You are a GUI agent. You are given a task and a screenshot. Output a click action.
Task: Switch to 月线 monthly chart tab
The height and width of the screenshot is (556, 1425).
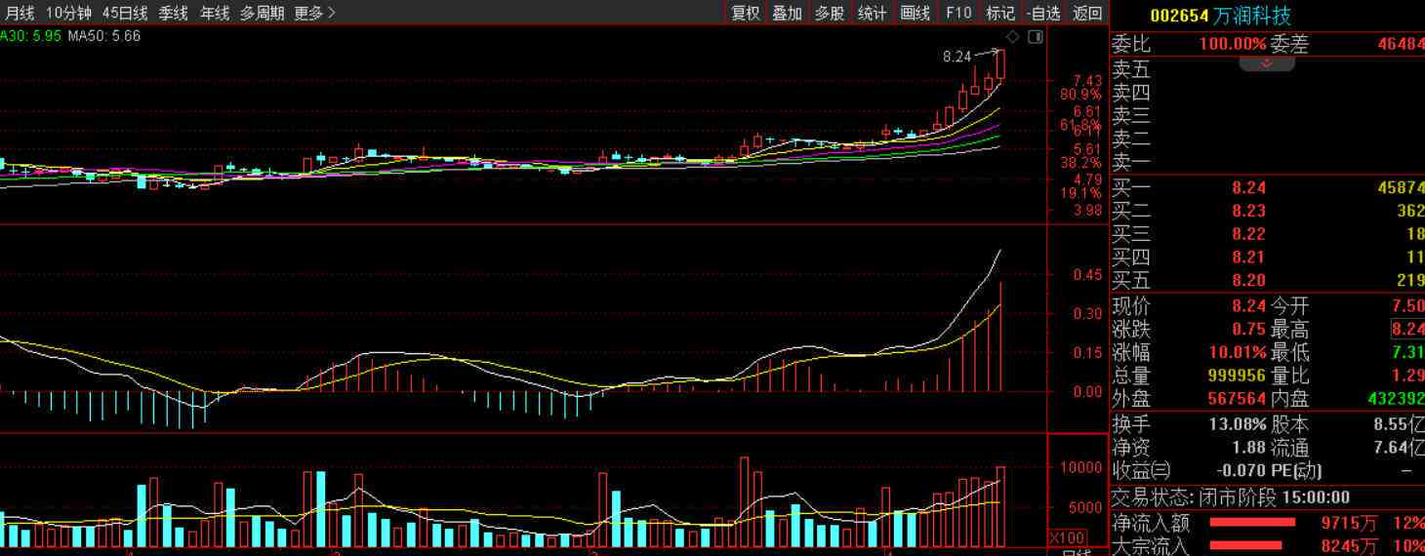(20, 13)
